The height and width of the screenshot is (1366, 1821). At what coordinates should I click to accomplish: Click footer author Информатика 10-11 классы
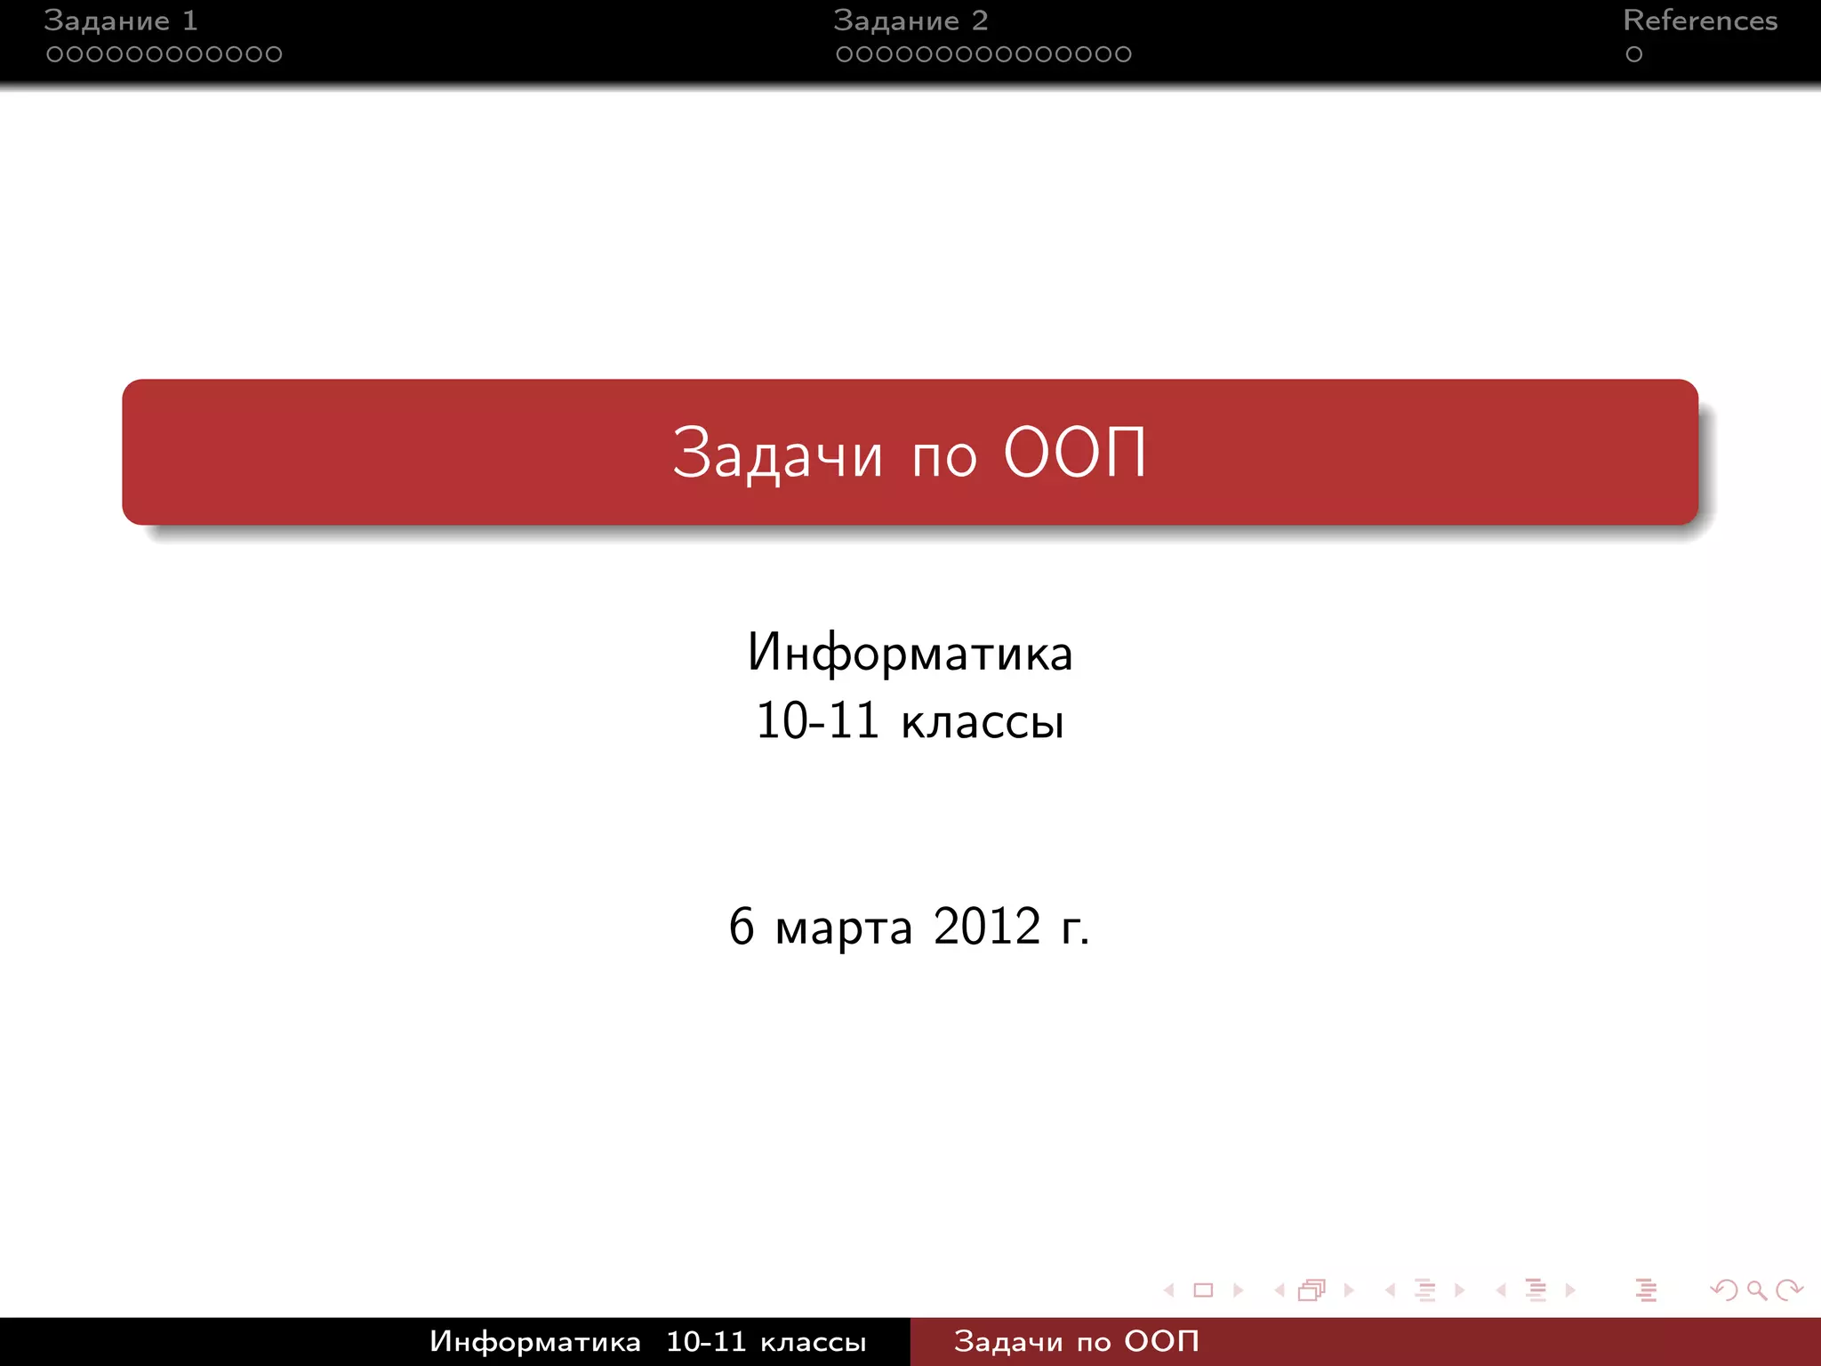tap(647, 1341)
